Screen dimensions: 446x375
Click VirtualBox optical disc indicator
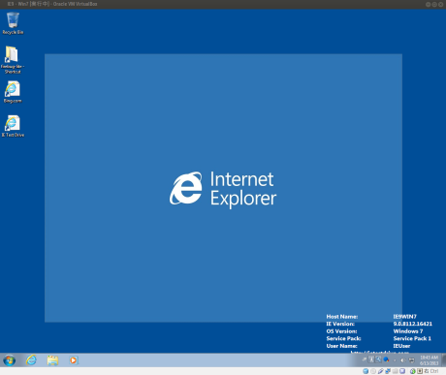[x=373, y=371]
